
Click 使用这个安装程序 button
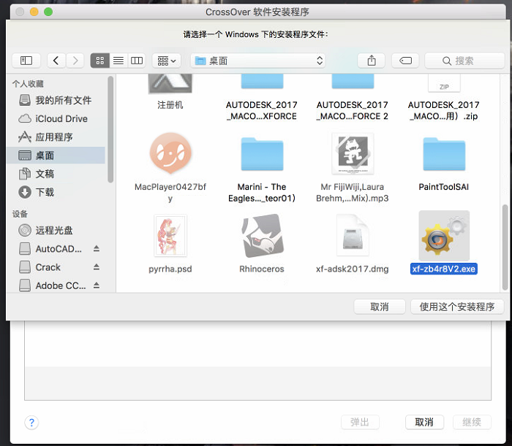pos(457,307)
